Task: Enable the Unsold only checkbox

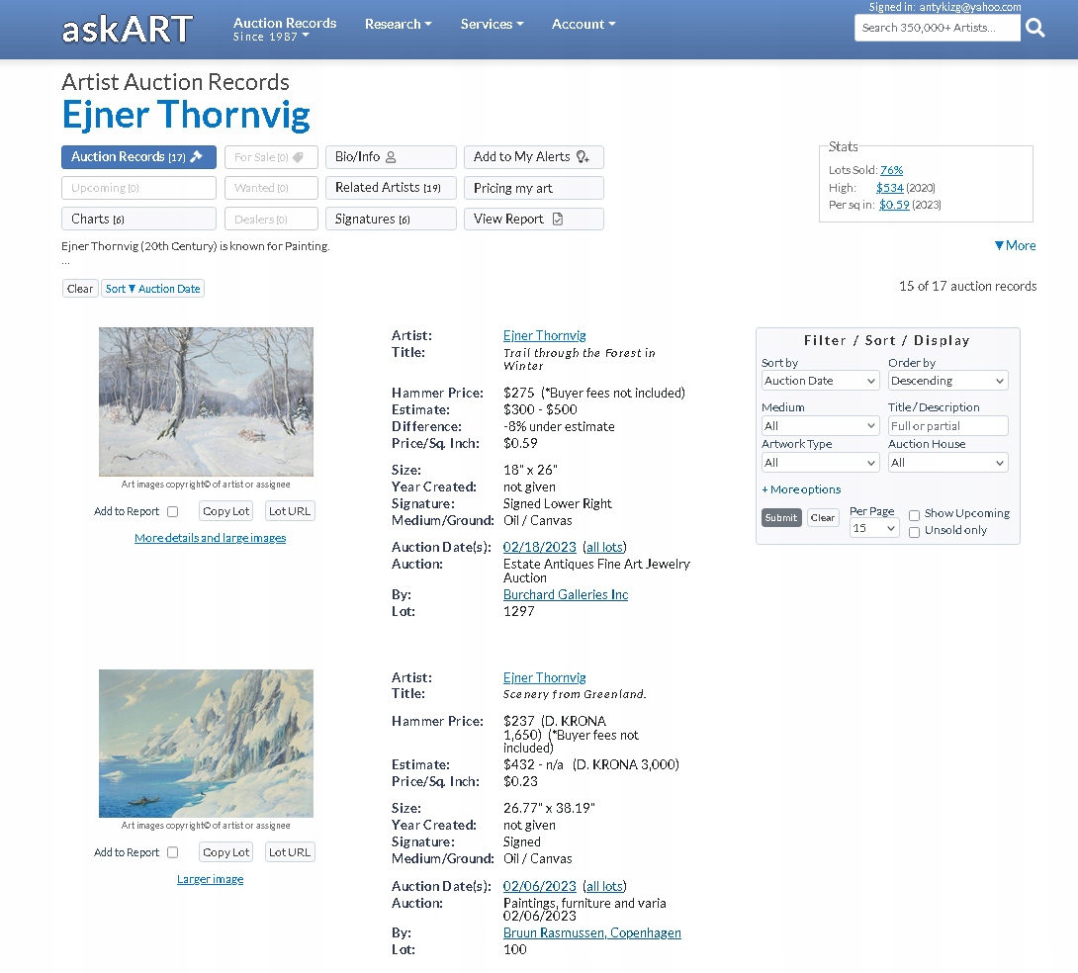Action: (915, 532)
